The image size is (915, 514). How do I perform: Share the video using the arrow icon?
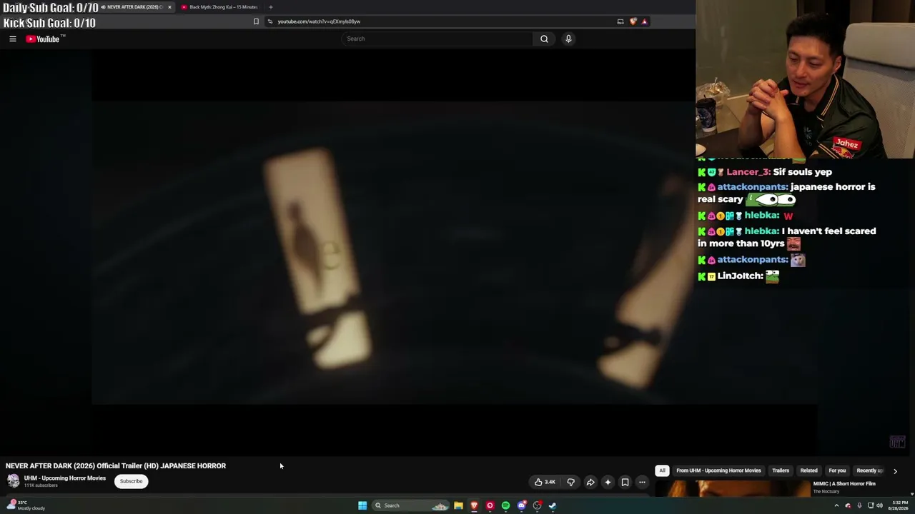[590, 482]
